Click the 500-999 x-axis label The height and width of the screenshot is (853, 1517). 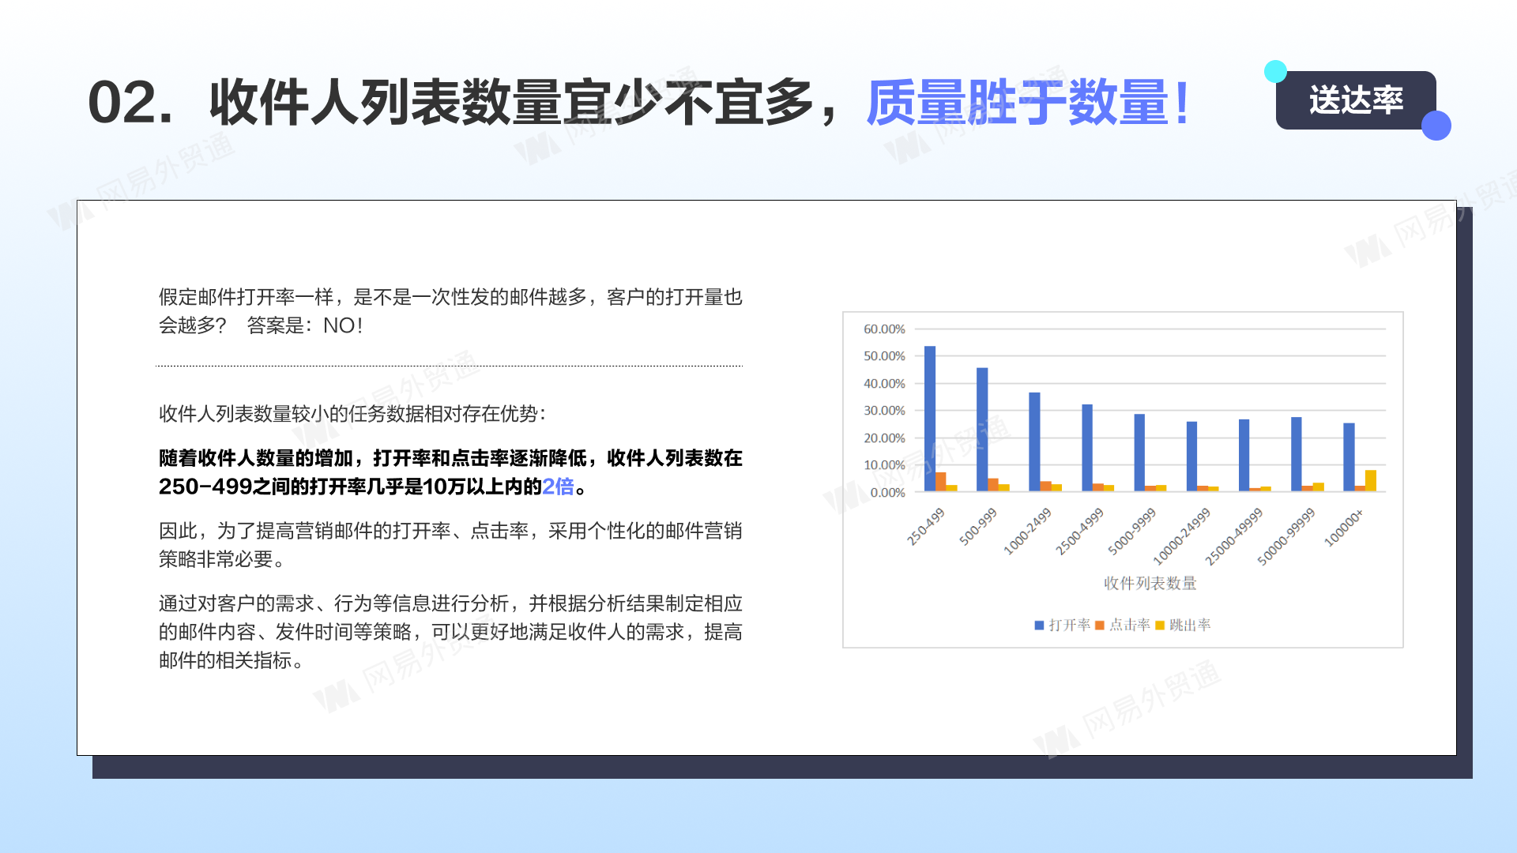(x=978, y=527)
